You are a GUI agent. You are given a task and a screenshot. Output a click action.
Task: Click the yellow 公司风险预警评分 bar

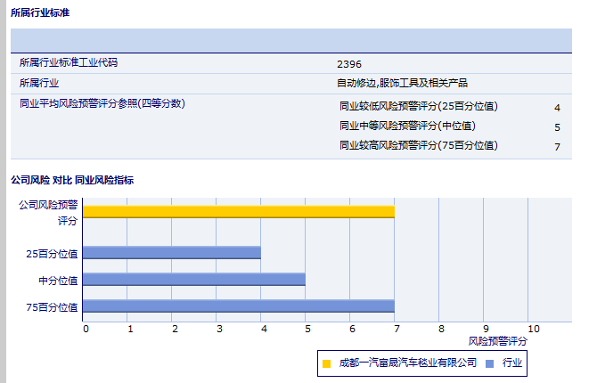click(238, 212)
